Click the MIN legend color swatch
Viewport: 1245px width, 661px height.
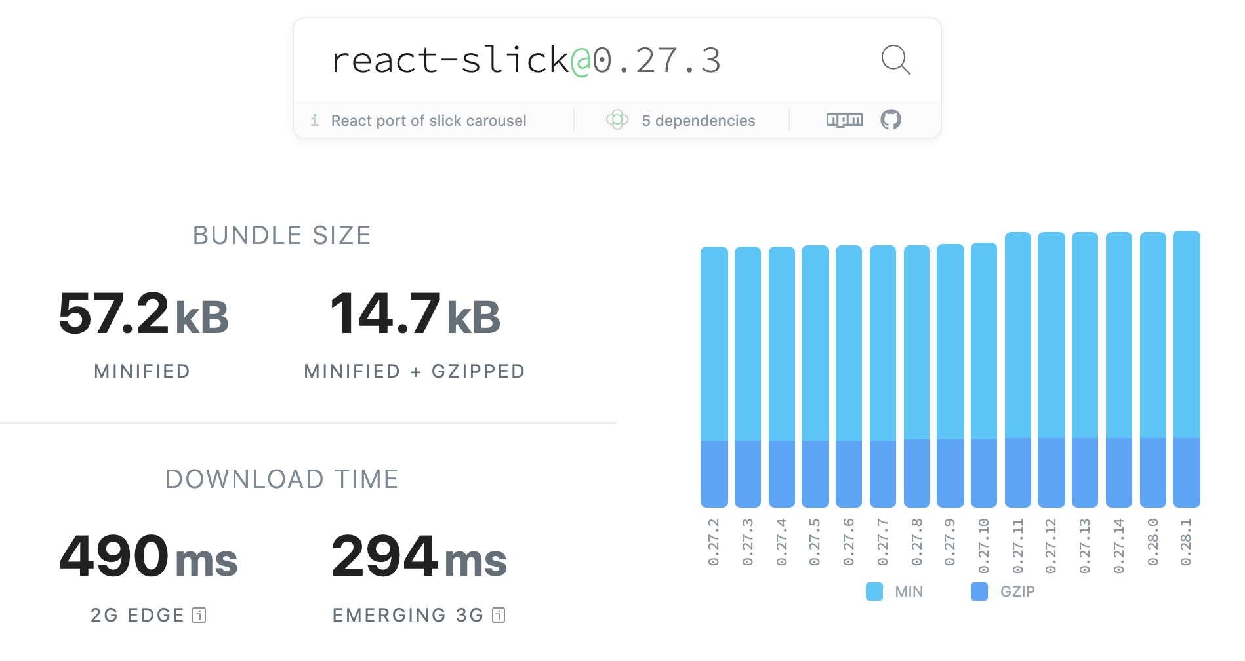point(874,591)
